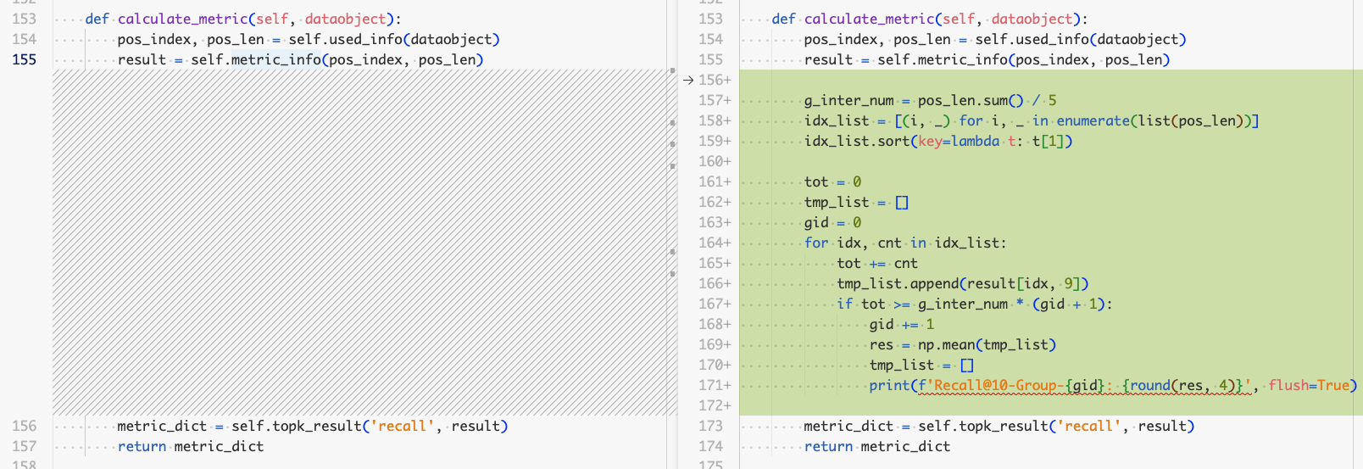This screenshot has height=469, width=1363.
Task: Click added line number 162+
Action: point(715,202)
